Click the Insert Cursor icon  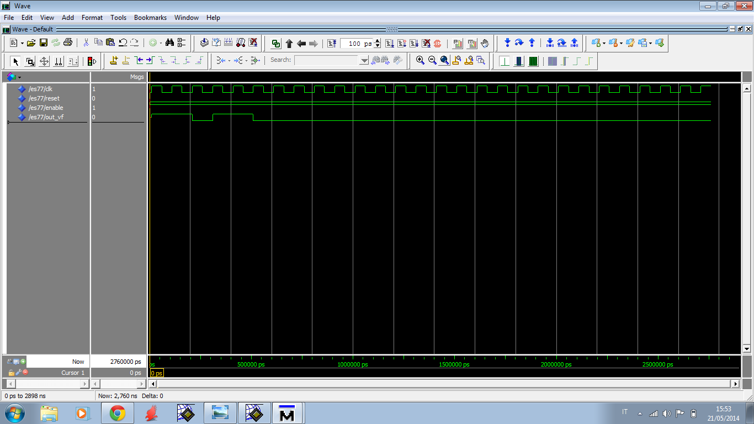click(114, 61)
